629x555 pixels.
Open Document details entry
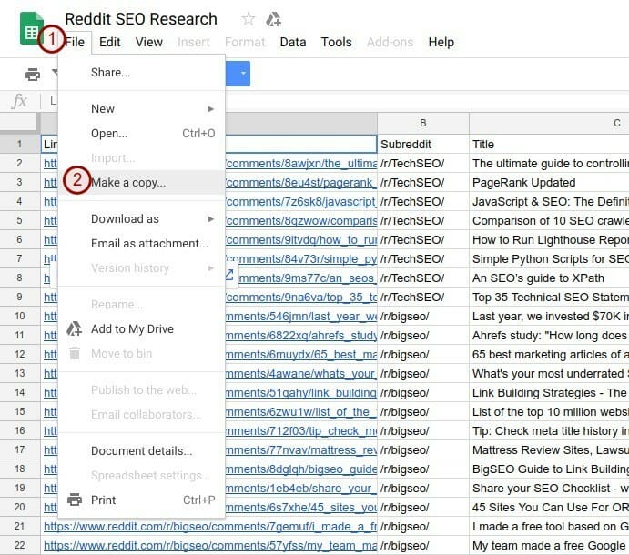pos(141,451)
